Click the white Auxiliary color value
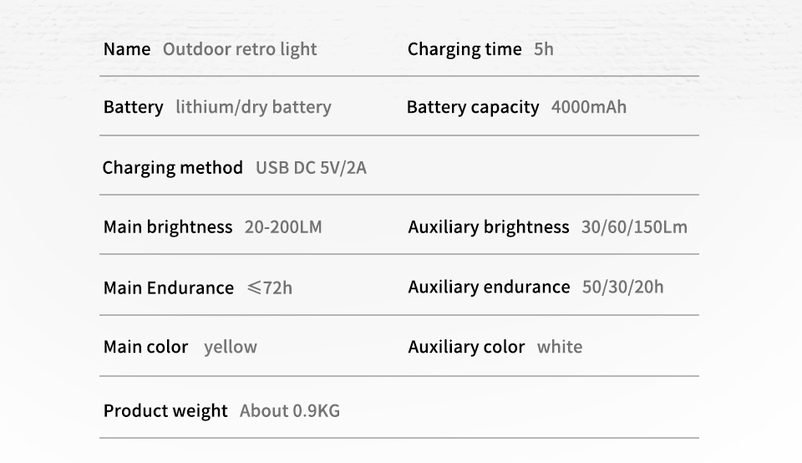This screenshot has width=802, height=463. [x=560, y=347]
